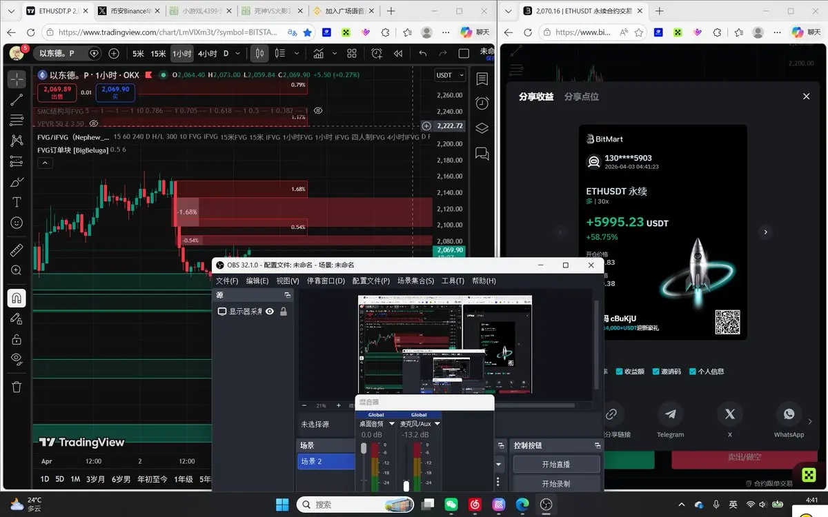Viewport: 828px width, 517px height.
Task: Expand the chart type options dropdown arrow
Action: coord(297,54)
